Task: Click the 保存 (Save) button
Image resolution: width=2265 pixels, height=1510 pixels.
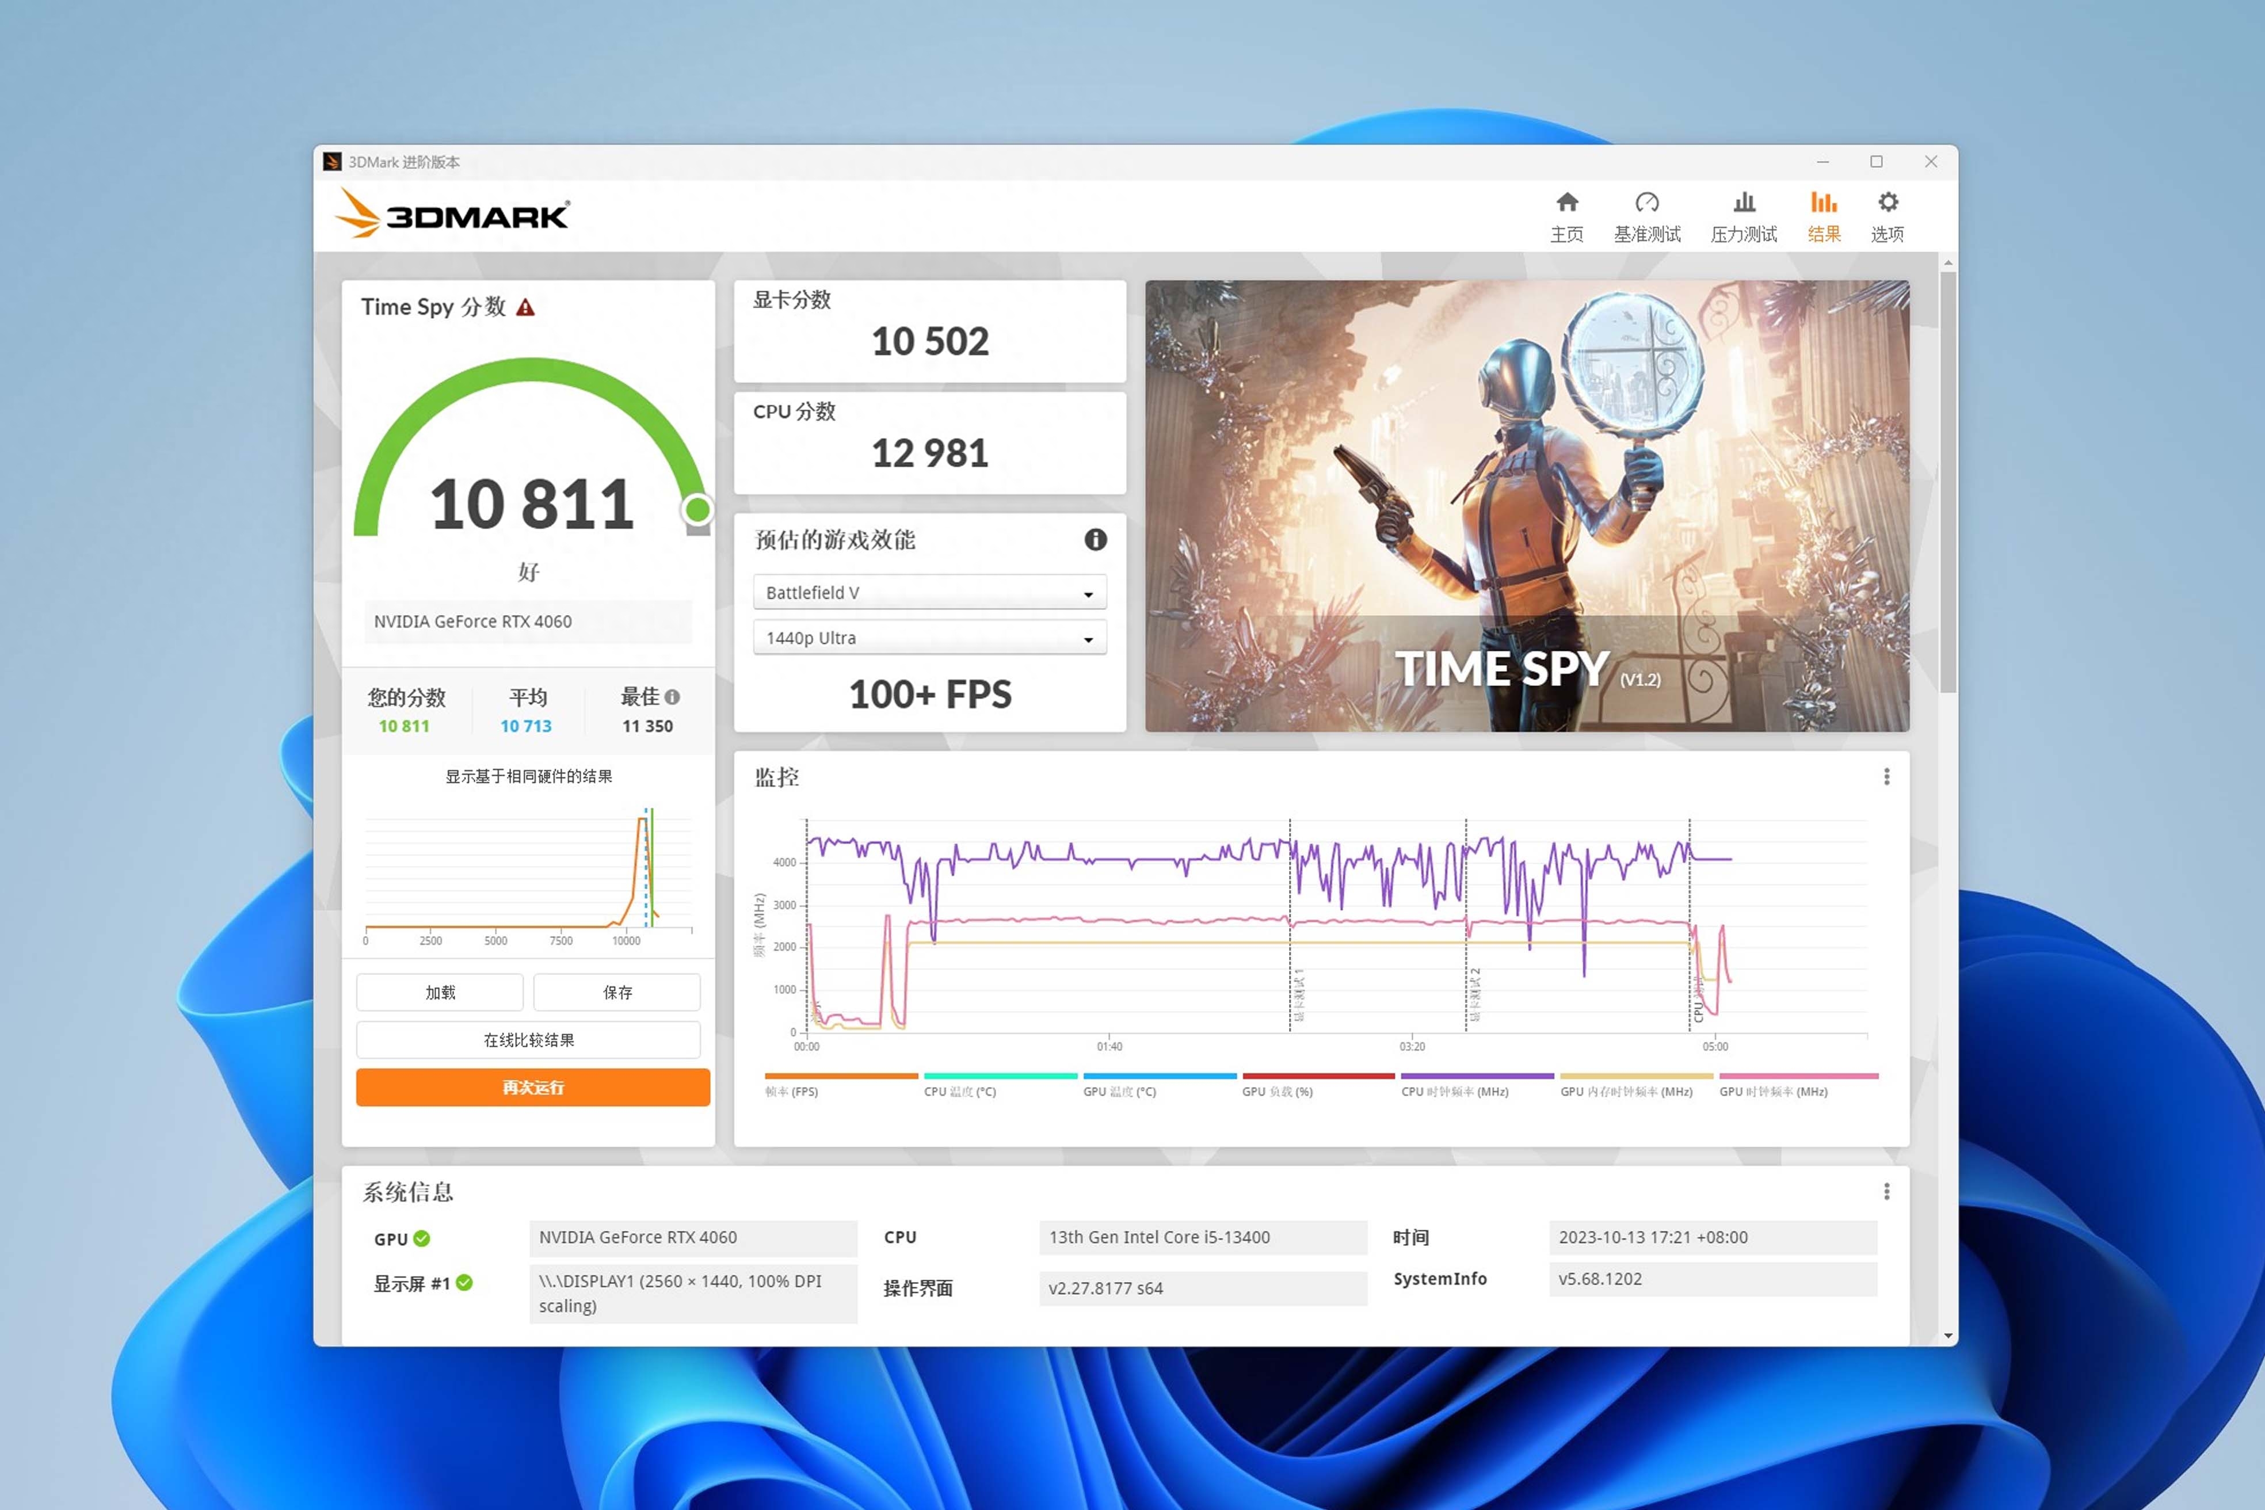Action: click(617, 992)
